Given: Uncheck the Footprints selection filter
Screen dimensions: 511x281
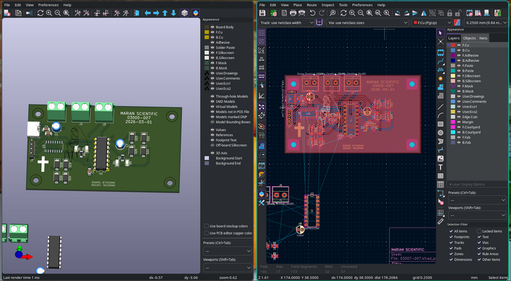Looking at the screenshot, I should [x=452, y=236].
